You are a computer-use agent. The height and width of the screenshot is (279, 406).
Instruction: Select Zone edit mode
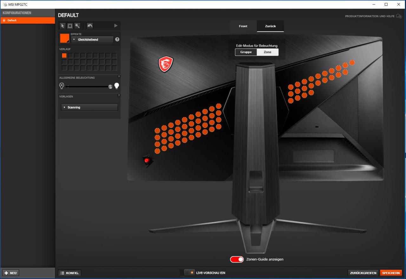pyautogui.click(x=267, y=52)
